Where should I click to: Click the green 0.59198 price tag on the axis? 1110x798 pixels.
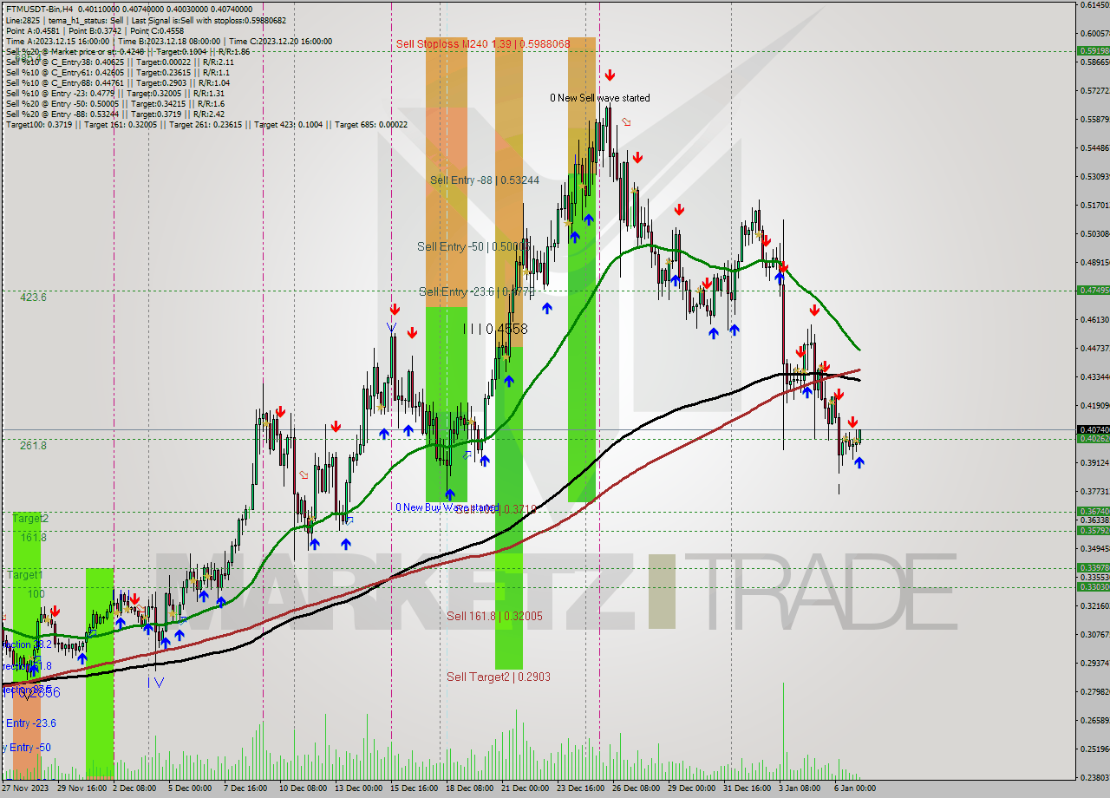coord(1093,50)
